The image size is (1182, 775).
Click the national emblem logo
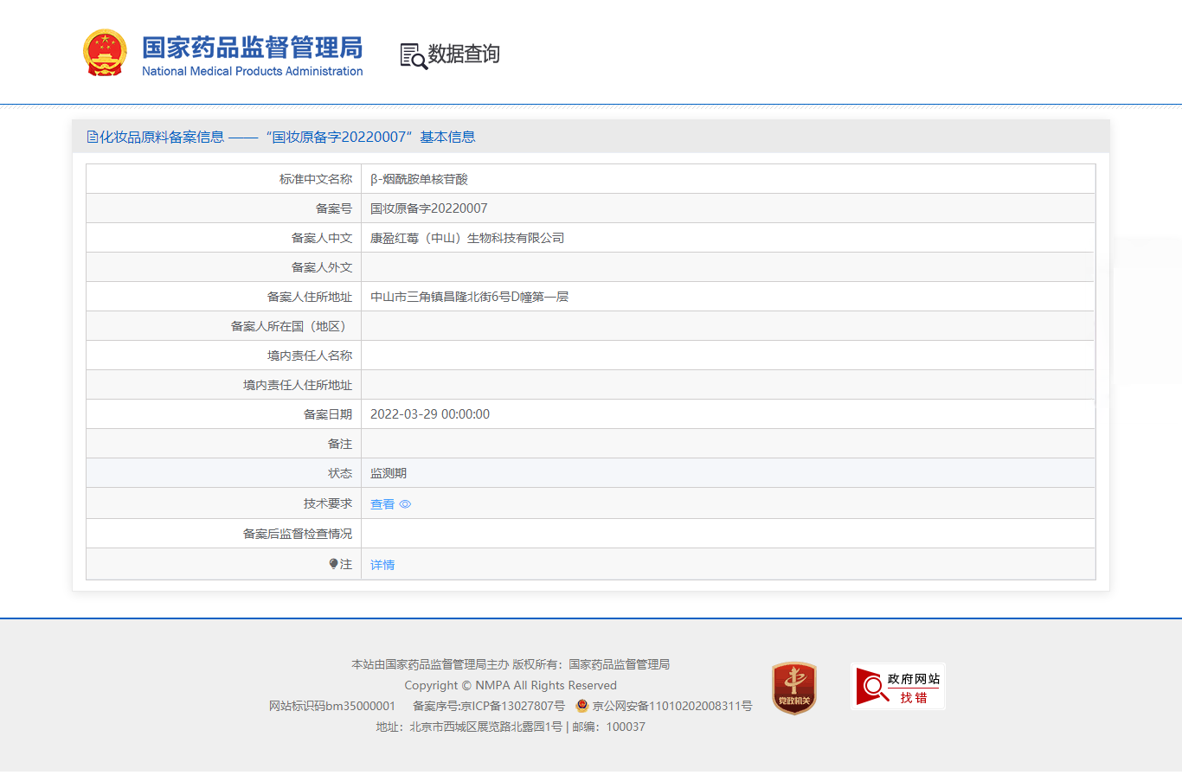104,54
